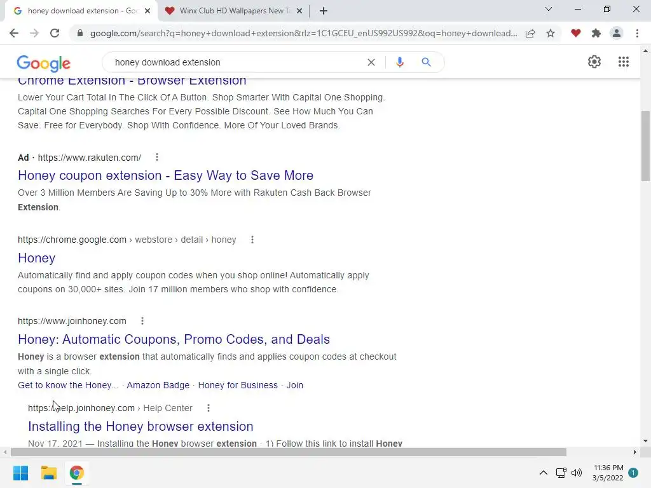This screenshot has width=651, height=488.
Task: Share this page from address bar
Action: (x=530, y=33)
